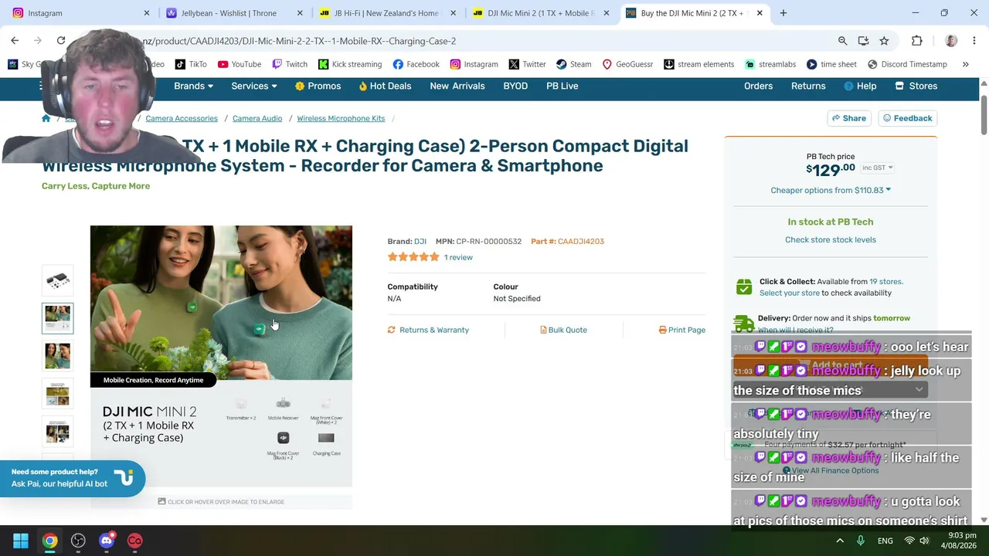Open Discord from the taskbar
Screen dimensions: 989x556
tap(107, 541)
